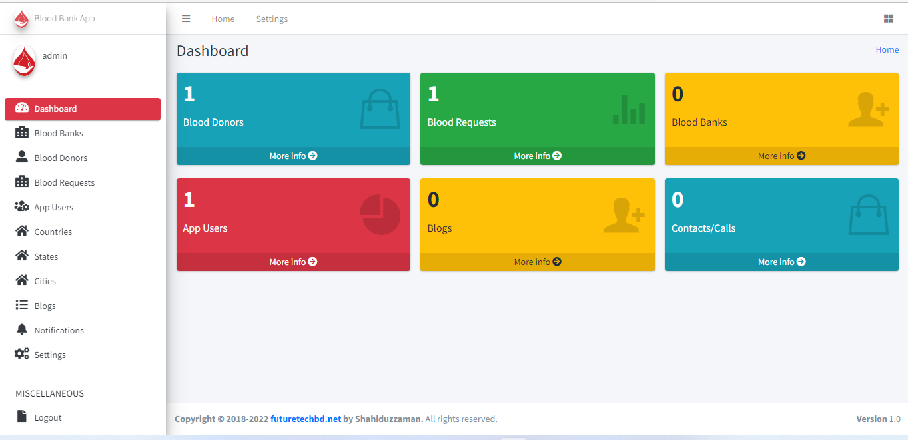The image size is (908, 440).
Task: Open Settings in top navigation bar
Action: pos(272,19)
